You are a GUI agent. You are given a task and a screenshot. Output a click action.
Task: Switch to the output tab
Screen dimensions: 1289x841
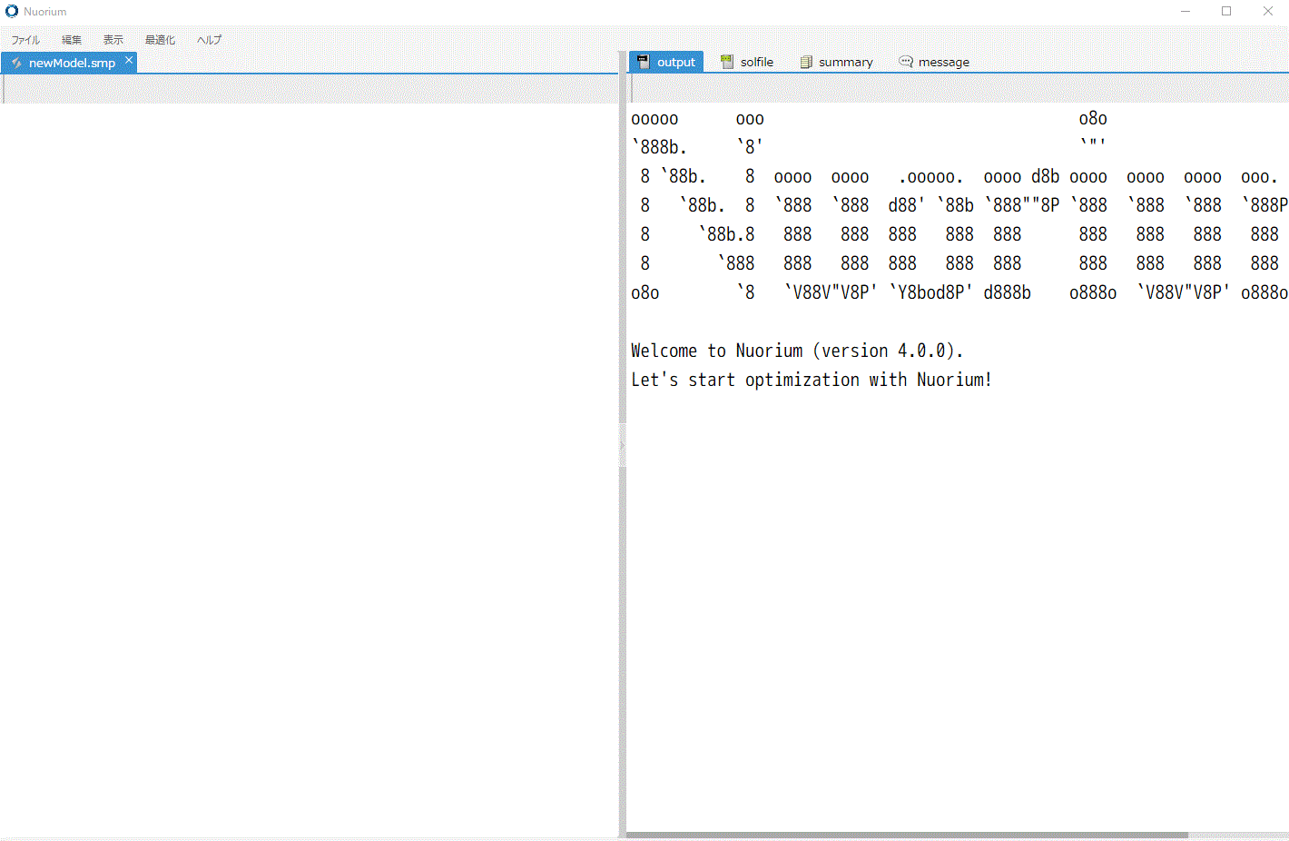[x=666, y=62]
